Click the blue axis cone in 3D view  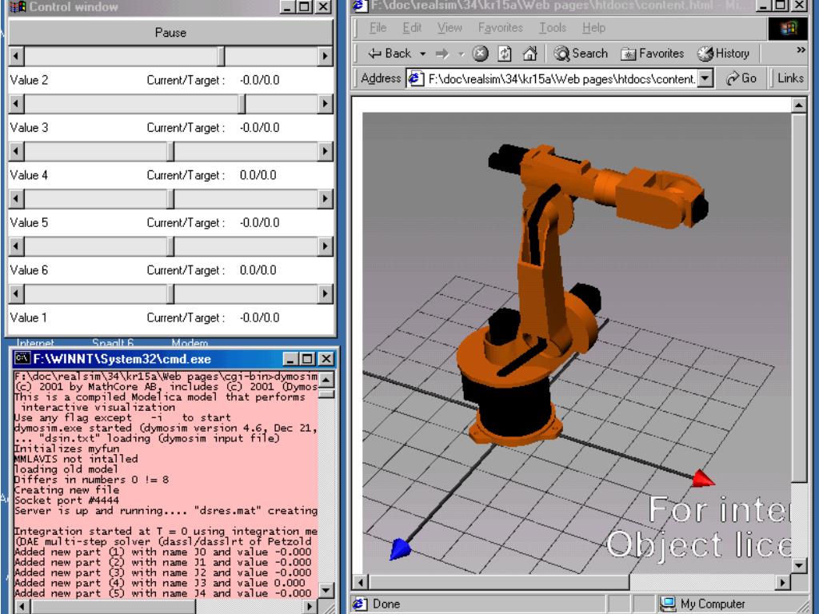(x=399, y=548)
